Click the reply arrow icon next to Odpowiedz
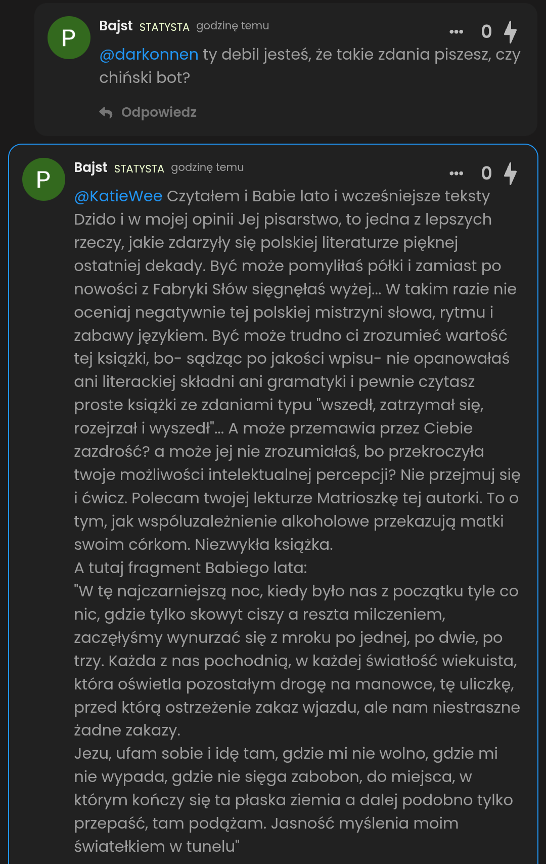546x864 pixels. (106, 112)
